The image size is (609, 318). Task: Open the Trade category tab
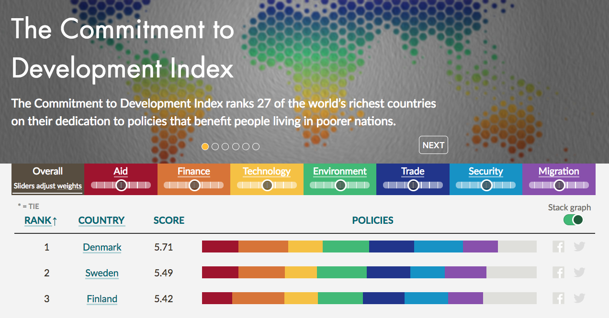[413, 171]
